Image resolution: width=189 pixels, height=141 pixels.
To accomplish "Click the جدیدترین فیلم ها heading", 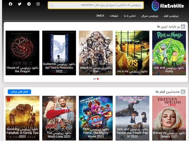I will pos(168,92).
